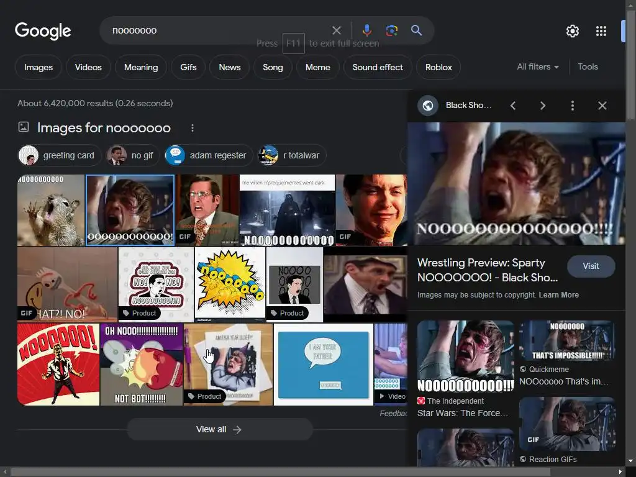Open the screaming squirrel image thumbnail
The image size is (636, 477).
(51, 210)
